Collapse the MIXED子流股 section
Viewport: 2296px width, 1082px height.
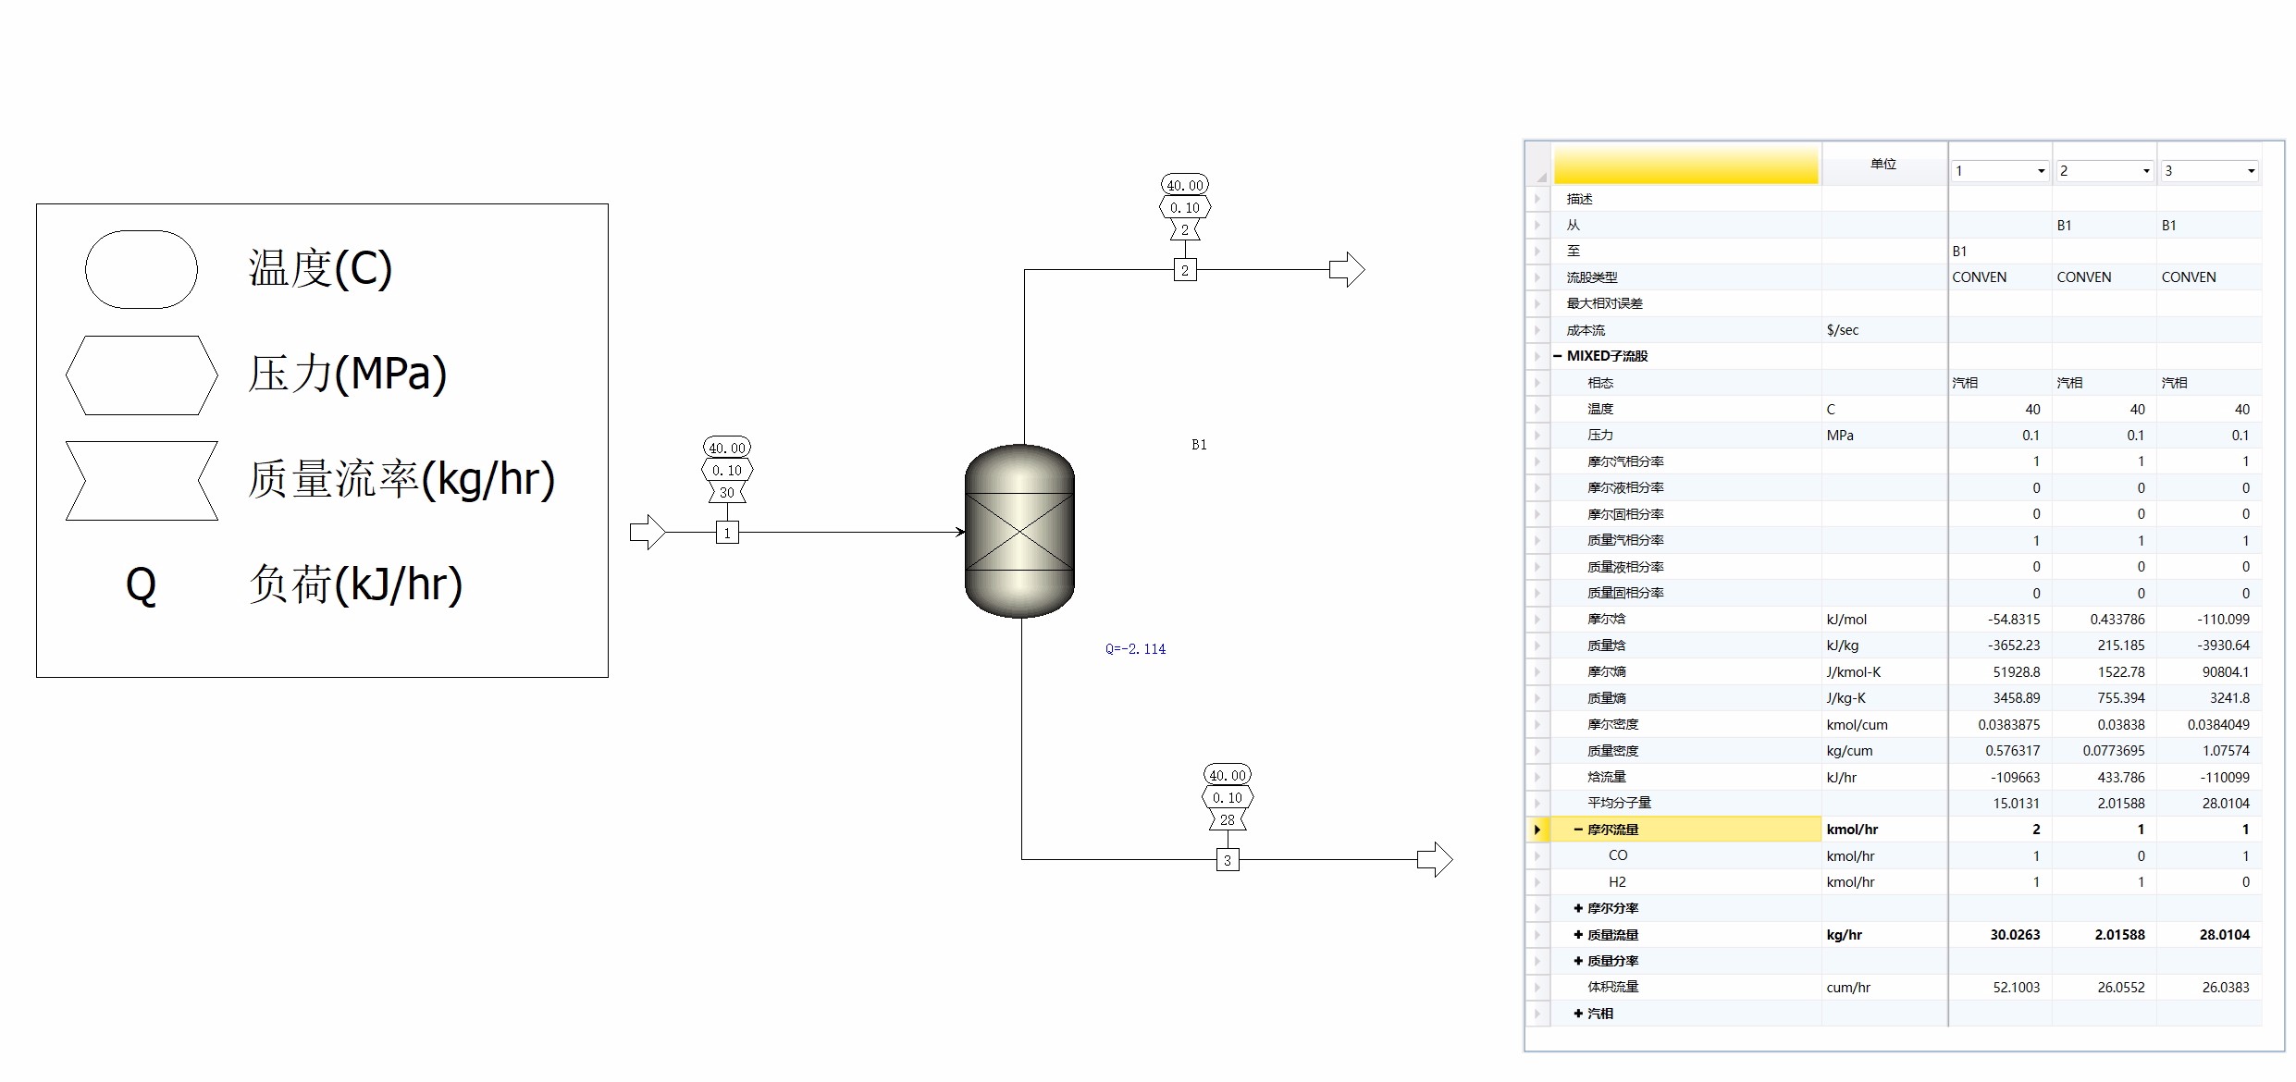[x=1558, y=356]
